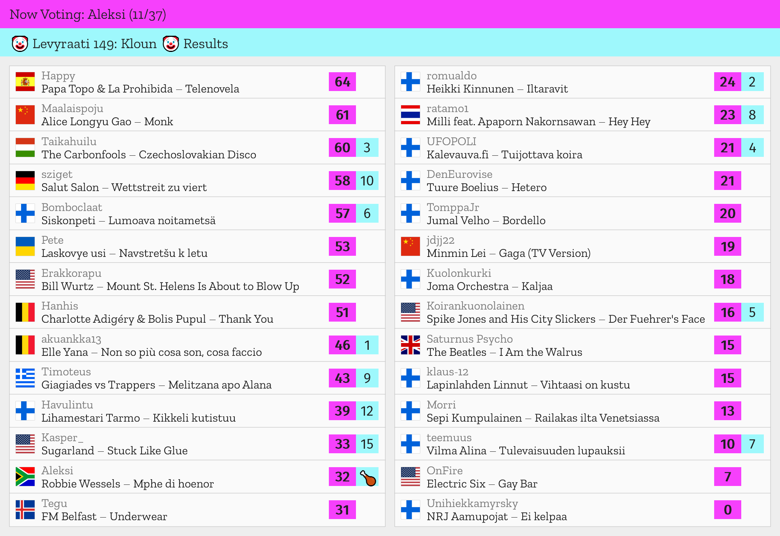Click the chicken drumstick icon on Aleksi's row
The height and width of the screenshot is (536, 780).
pyautogui.click(x=367, y=477)
